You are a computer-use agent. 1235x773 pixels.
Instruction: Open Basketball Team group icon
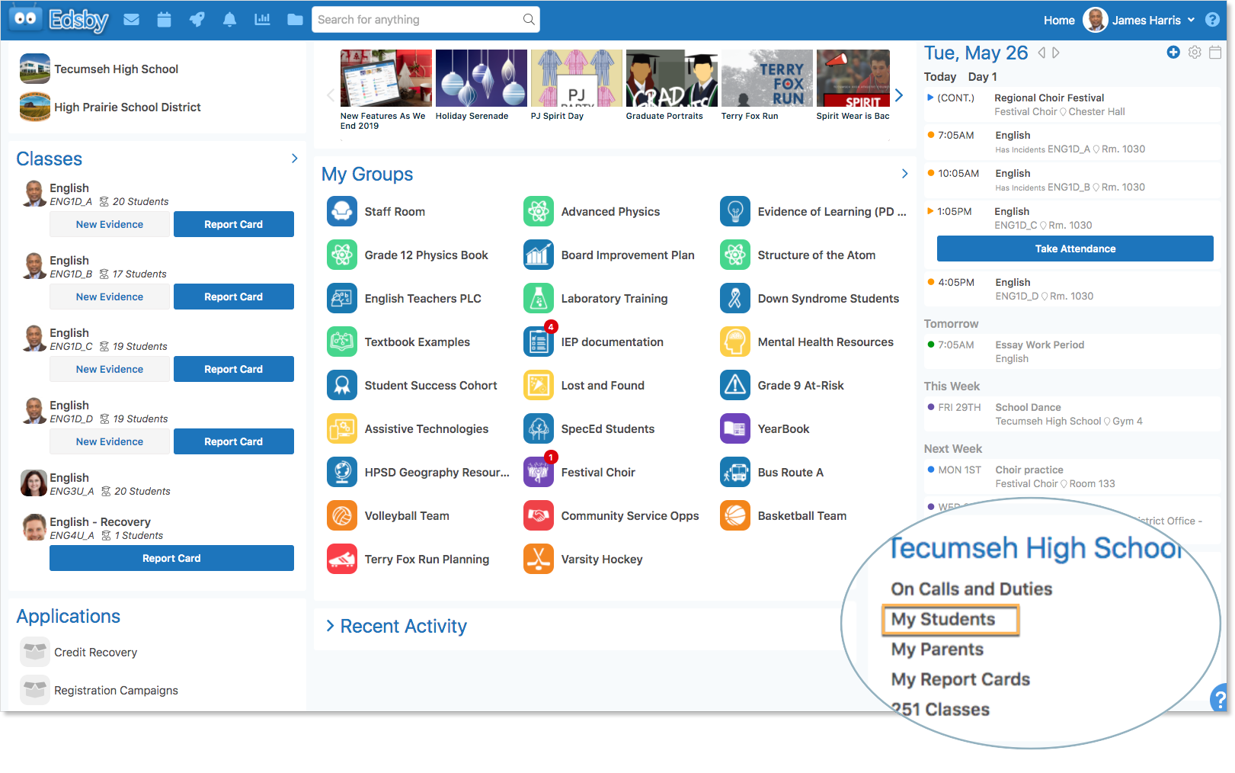tap(735, 515)
